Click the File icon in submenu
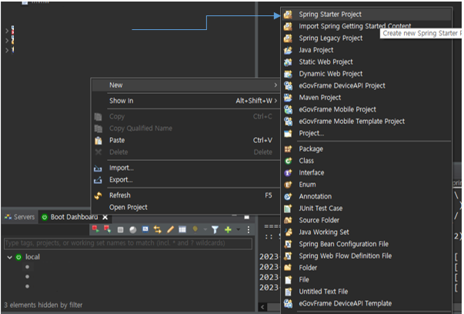Viewport: 464px width, 314px height. 288,279
